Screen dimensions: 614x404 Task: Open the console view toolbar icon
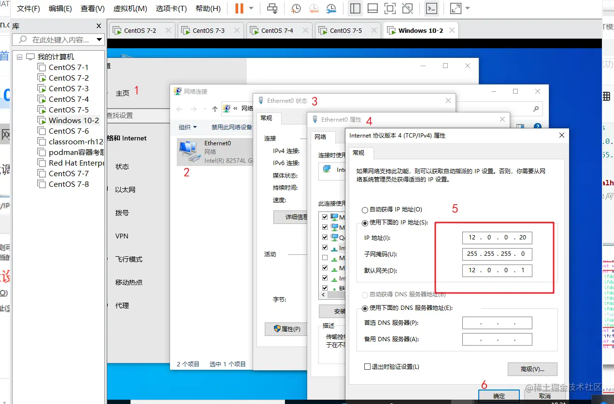431,9
